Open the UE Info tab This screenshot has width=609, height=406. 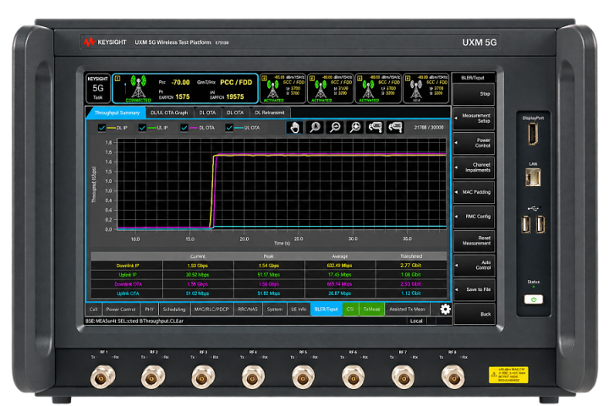point(299,310)
